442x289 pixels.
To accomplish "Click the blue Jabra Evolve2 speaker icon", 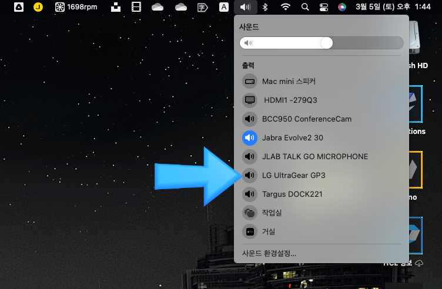I will pyautogui.click(x=250, y=137).
